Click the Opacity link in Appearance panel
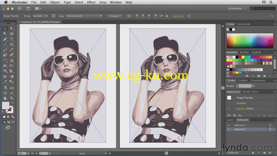This screenshot has width=277, height=156. point(240,109)
